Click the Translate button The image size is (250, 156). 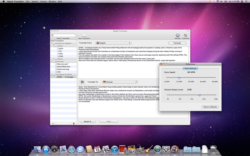point(177,43)
